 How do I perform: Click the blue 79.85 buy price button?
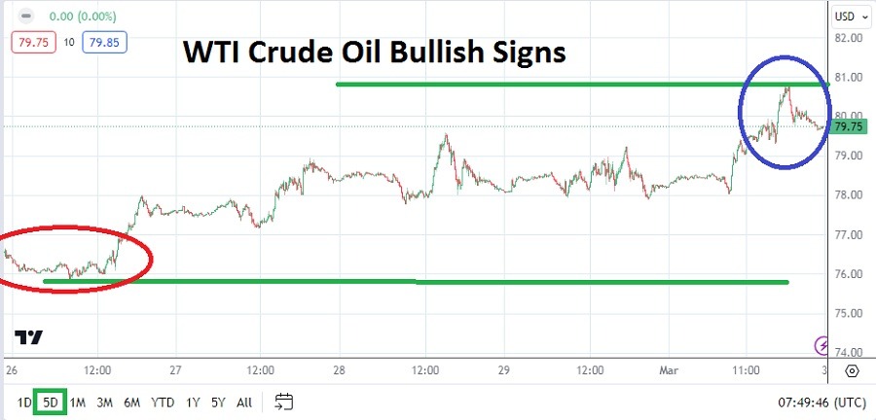point(102,42)
